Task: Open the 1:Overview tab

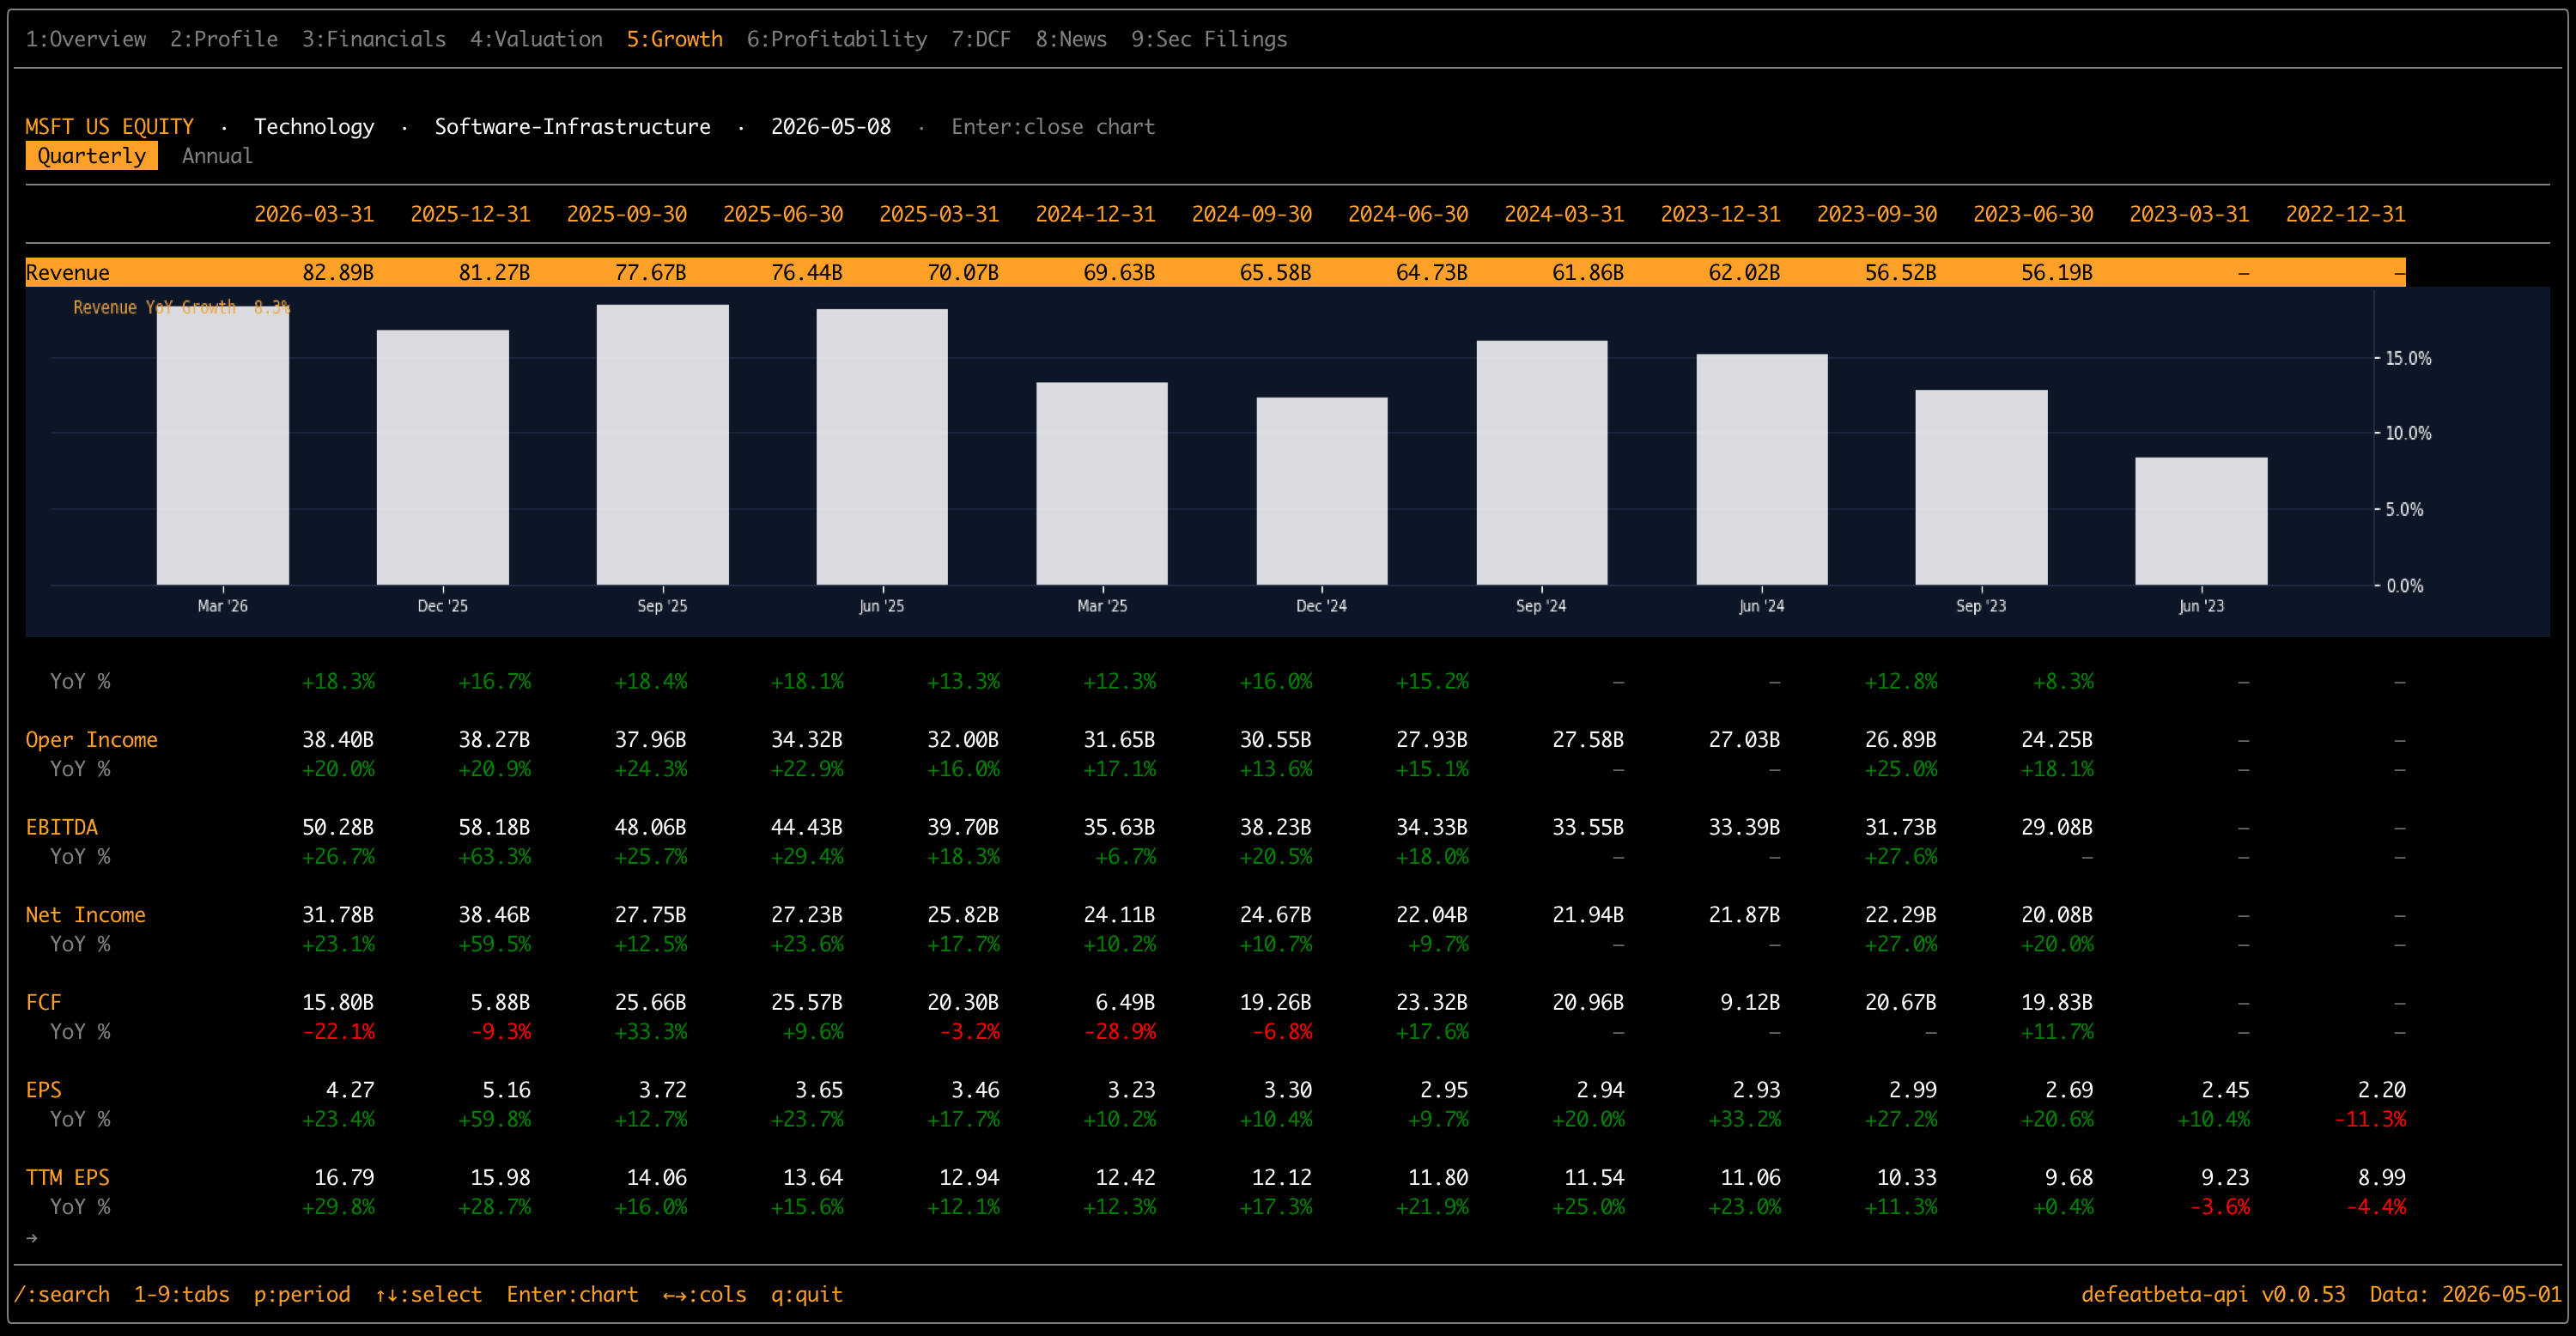Action: click(86, 39)
